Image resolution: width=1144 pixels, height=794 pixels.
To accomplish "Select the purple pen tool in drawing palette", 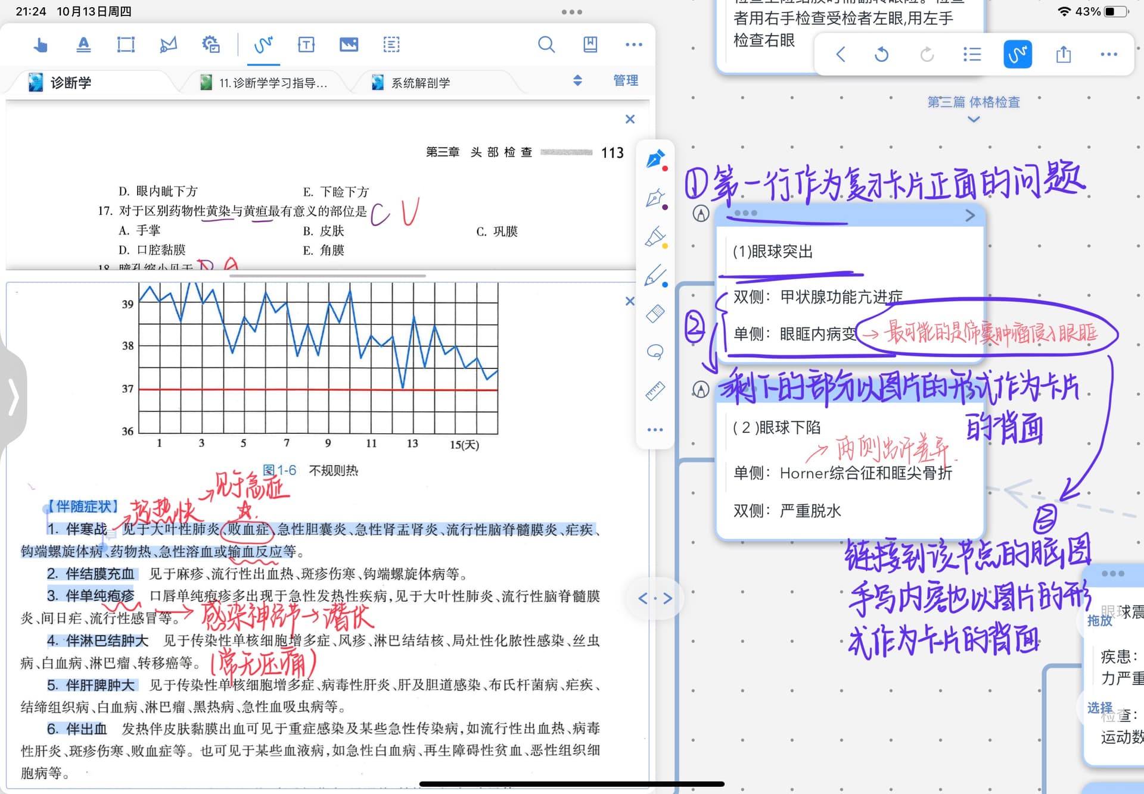I will pos(655,199).
